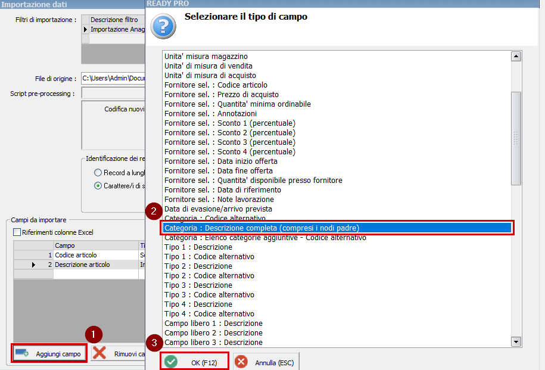Click the red X Rimuovi campo icon
The image size is (545, 370).
pyautogui.click(x=99, y=353)
